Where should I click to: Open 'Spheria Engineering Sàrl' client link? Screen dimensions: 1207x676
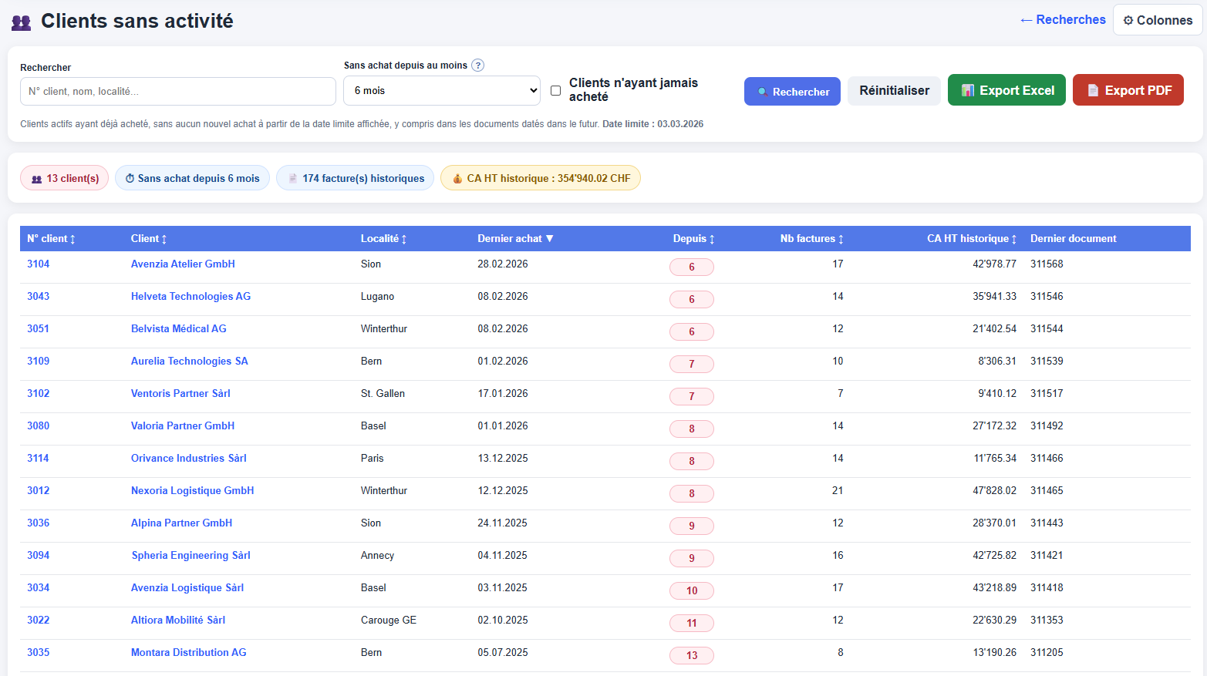pos(190,555)
